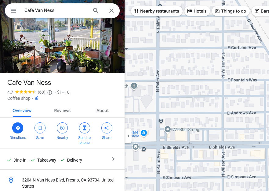269x191 pixels.
Task: Click the Things to do chip
Action: [x=231, y=11]
